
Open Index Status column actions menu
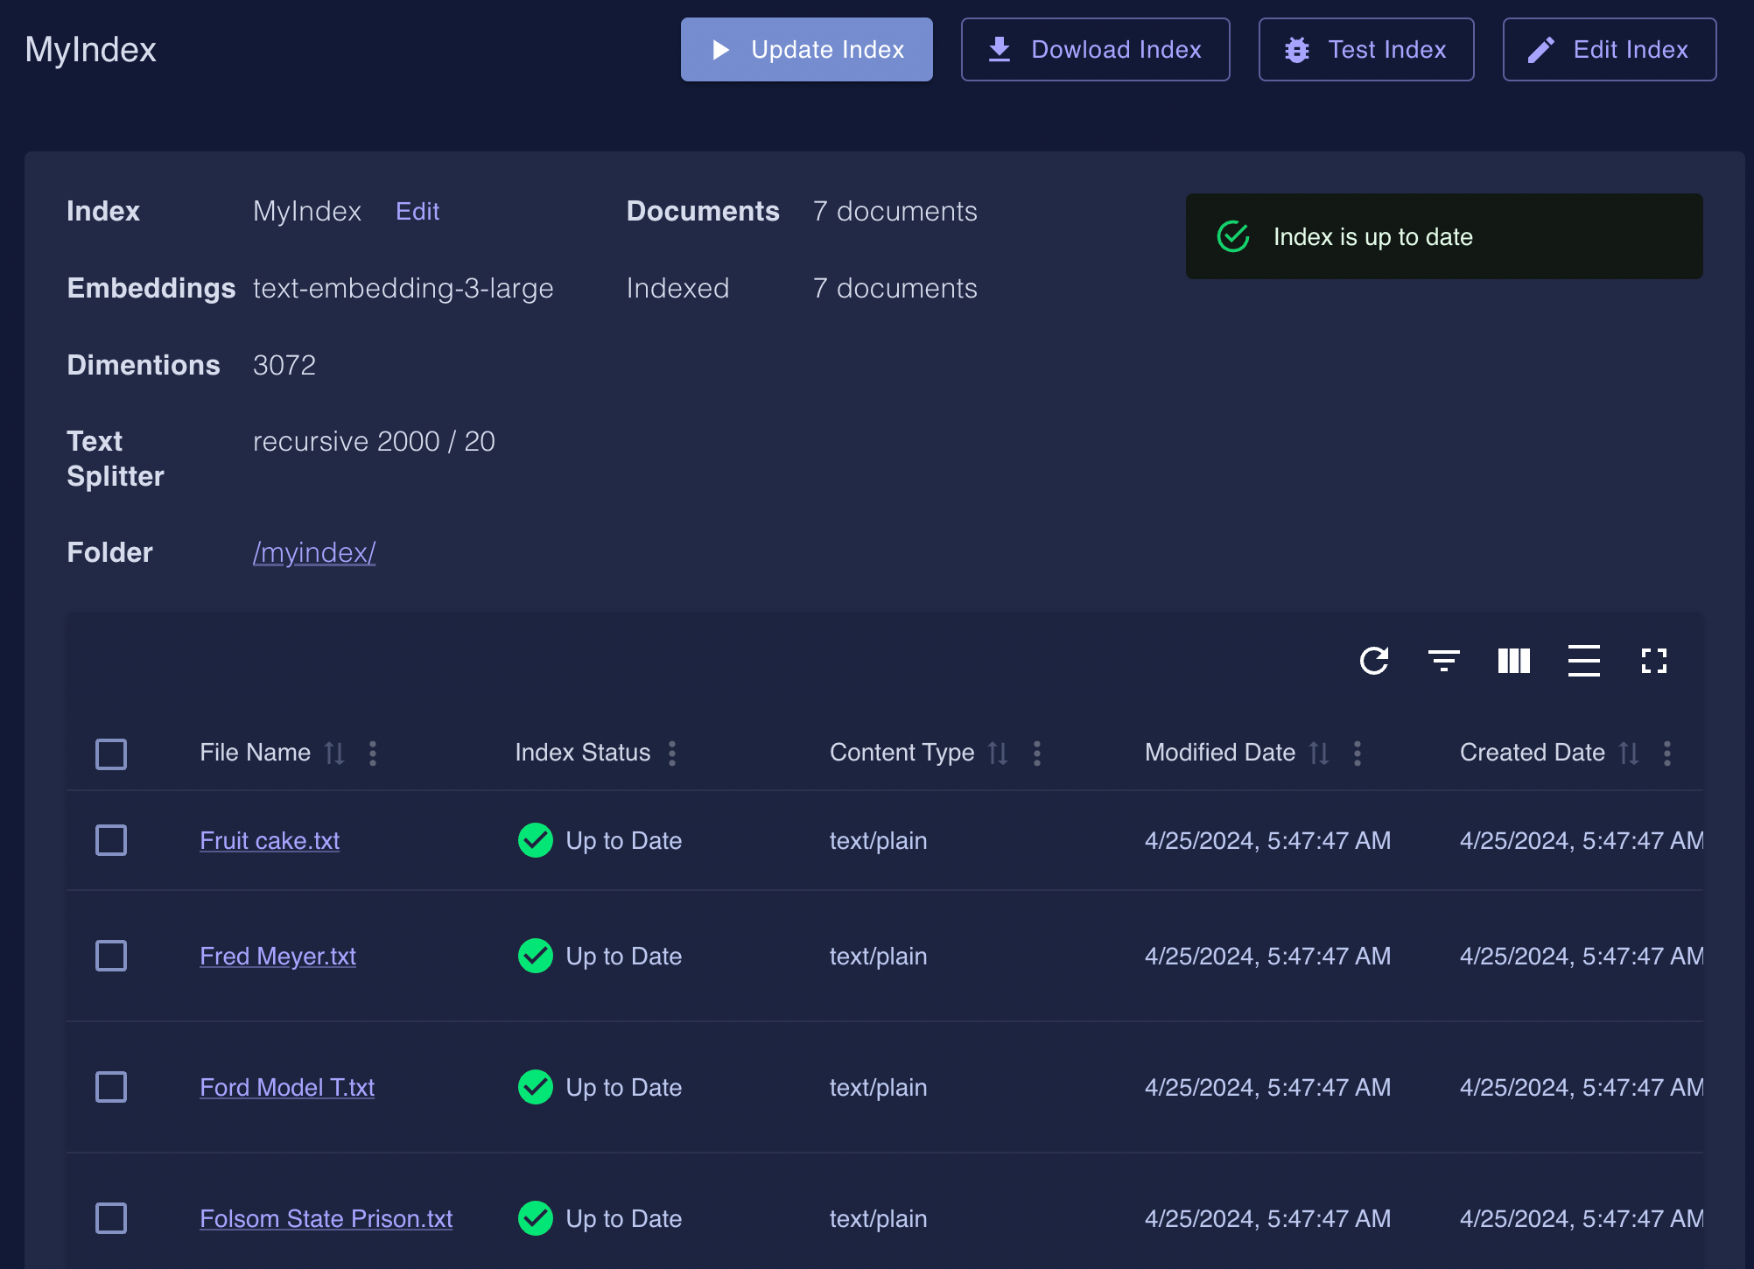pyautogui.click(x=672, y=754)
